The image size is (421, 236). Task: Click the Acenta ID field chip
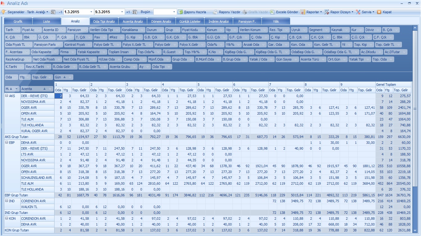pos(54,30)
